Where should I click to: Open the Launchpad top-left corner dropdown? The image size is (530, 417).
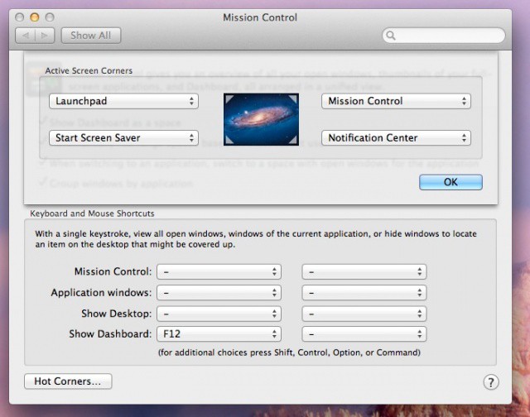click(123, 101)
